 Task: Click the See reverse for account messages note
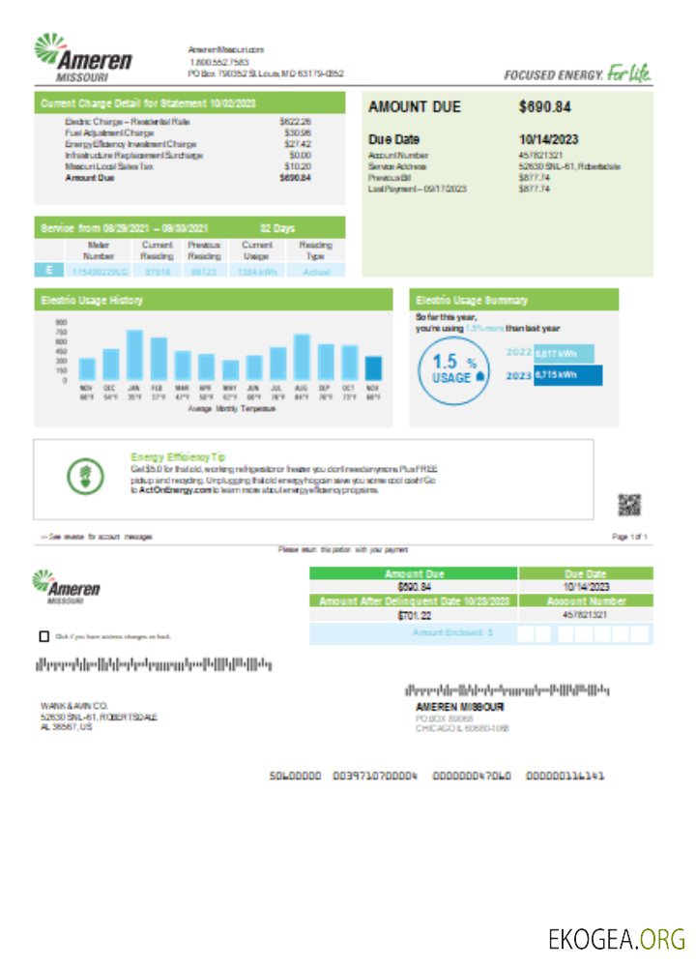97,537
